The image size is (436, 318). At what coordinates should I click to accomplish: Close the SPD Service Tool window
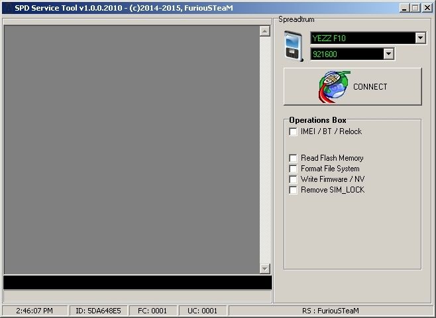(427, 8)
